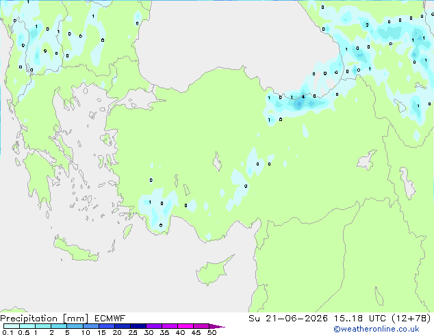This screenshot has width=434, height=335.
Task: Click the island of Crete
Action: click(76, 250)
